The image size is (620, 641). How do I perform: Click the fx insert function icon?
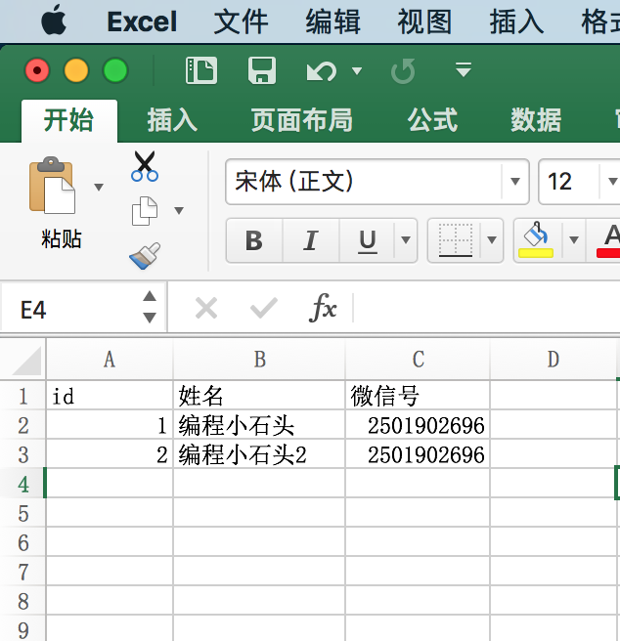click(323, 308)
